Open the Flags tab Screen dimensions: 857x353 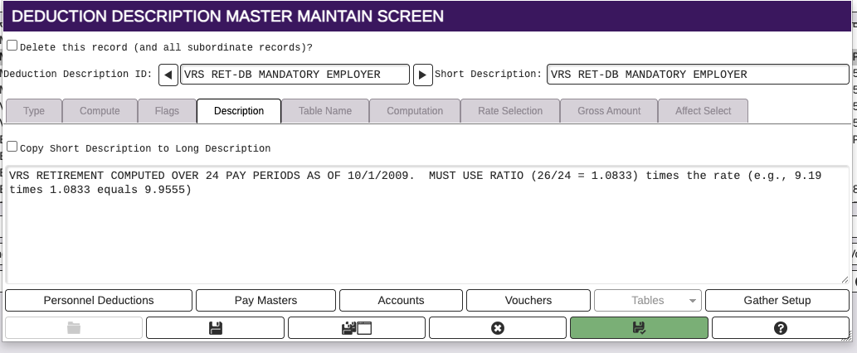pos(167,111)
